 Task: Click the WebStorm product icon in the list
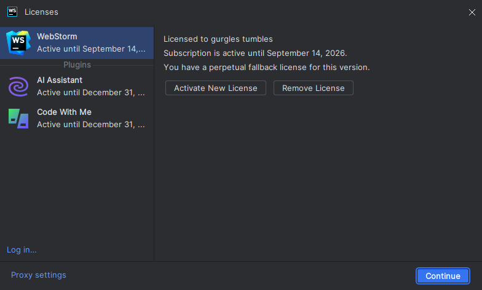point(18,42)
